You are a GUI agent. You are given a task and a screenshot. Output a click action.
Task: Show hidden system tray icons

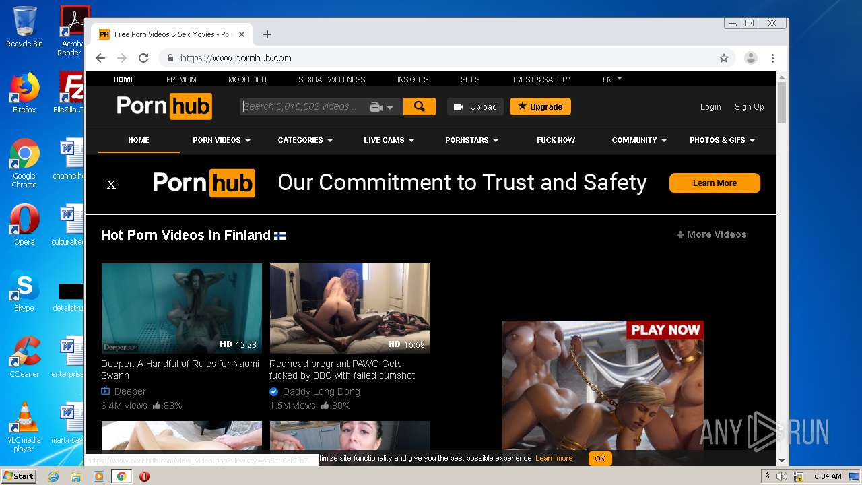pyautogui.click(x=767, y=476)
